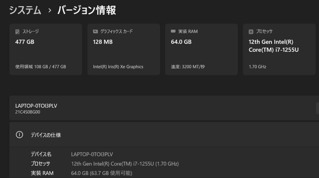Click the ストレージ storage icon
This screenshot has width=319, height=178.
(x=17, y=31)
